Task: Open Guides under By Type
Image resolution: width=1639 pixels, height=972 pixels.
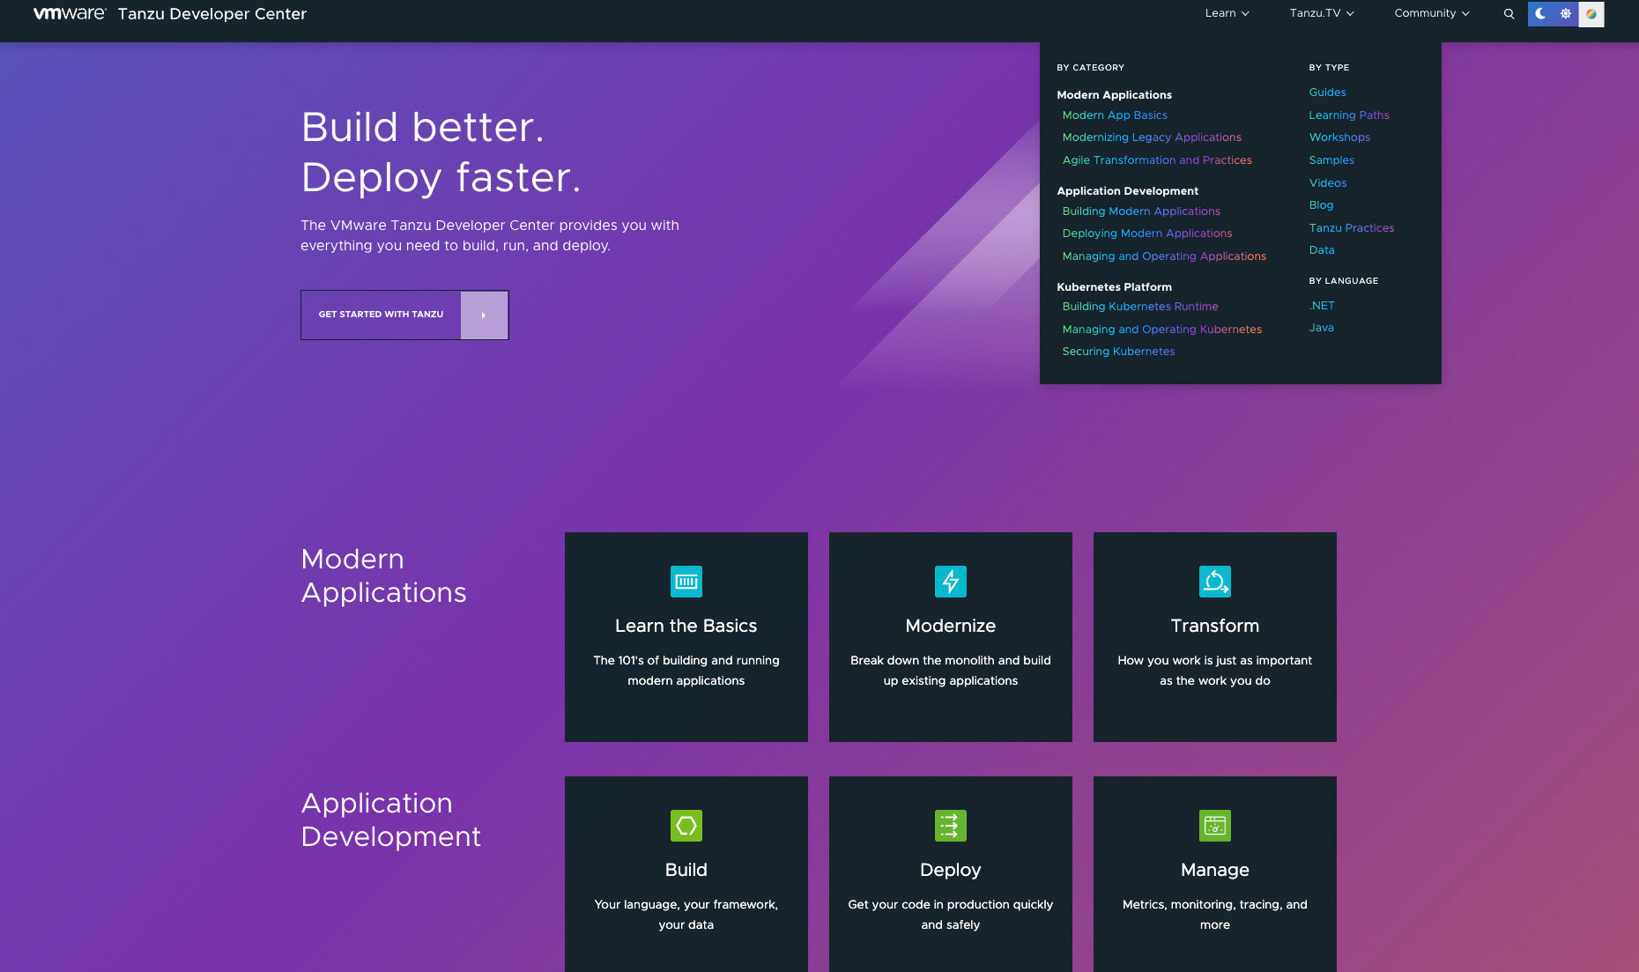Action: (x=1327, y=93)
